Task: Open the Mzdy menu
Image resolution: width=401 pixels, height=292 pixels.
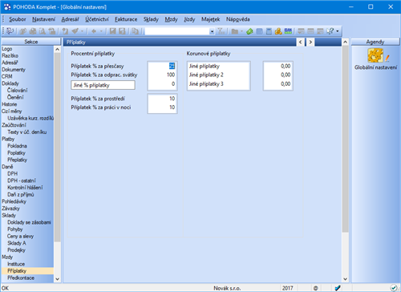Action: (x=171, y=19)
